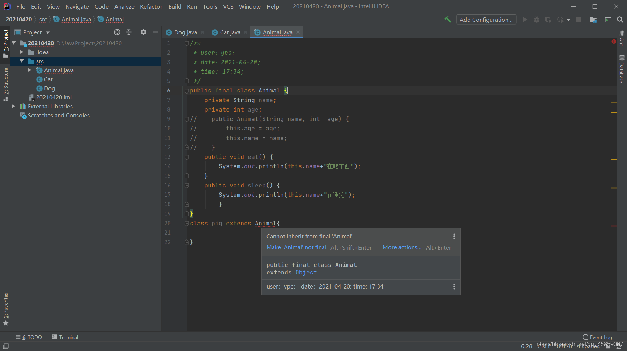Collapse the src folder in project tree
Screen dimensions: 627x351
pos(22,61)
